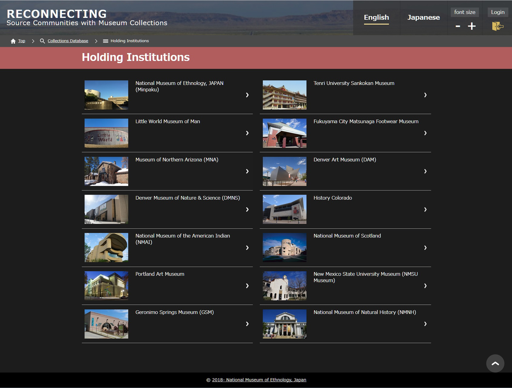Click chevron in Natural History (NMNH) row
Viewport: 512px width, 388px height.
(x=425, y=324)
